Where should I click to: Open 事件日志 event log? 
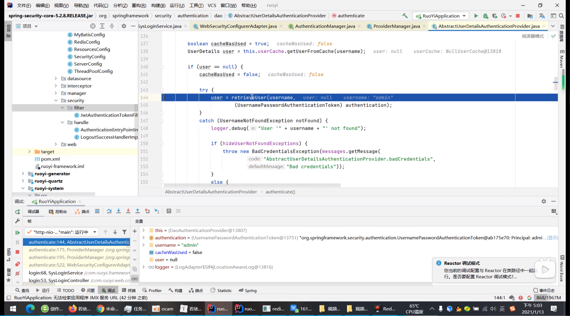pos(544,290)
